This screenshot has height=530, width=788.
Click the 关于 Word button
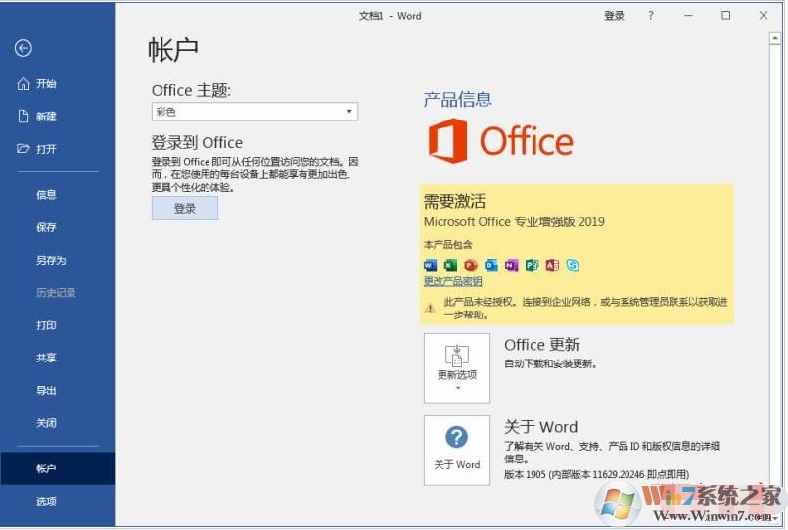[457, 451]
